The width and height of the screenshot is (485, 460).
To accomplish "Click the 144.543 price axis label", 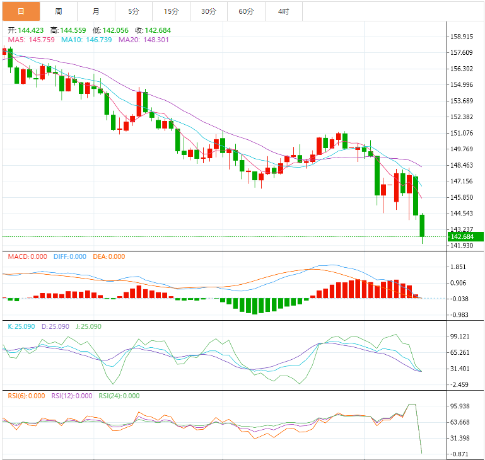I will point(462,214).
